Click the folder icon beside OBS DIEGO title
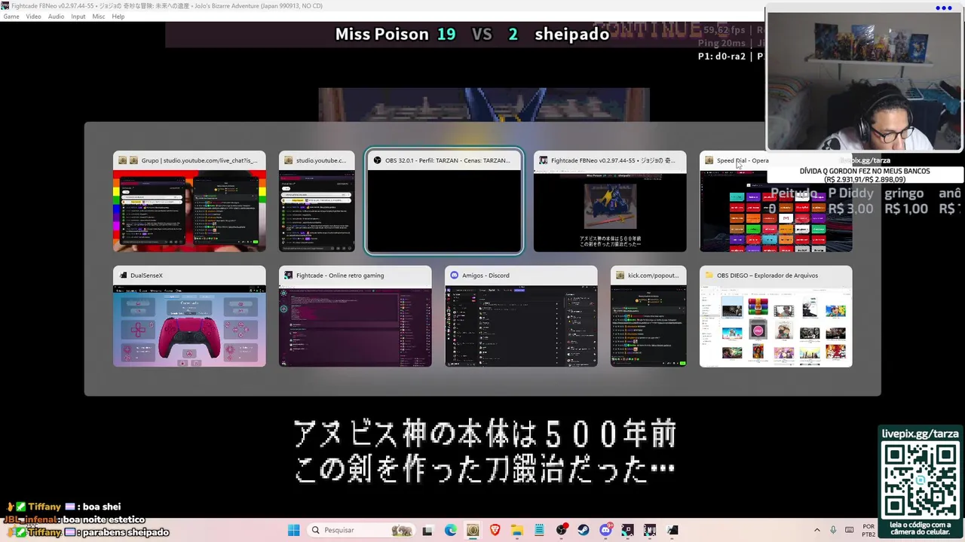This screenshot has width=965, height=542. coord(709,276)
